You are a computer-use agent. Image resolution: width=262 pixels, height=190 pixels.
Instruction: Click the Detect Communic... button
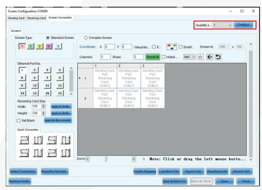[23, 171]
